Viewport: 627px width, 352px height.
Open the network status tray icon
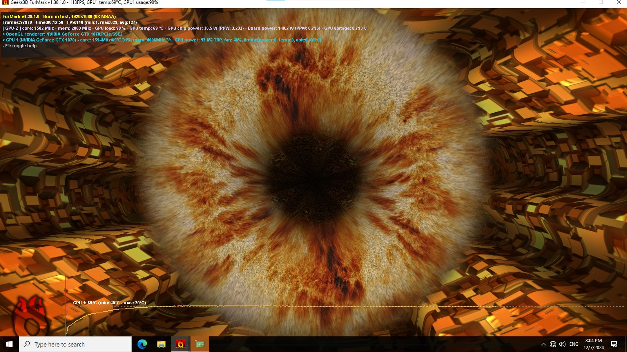click(x=553, y=344)
